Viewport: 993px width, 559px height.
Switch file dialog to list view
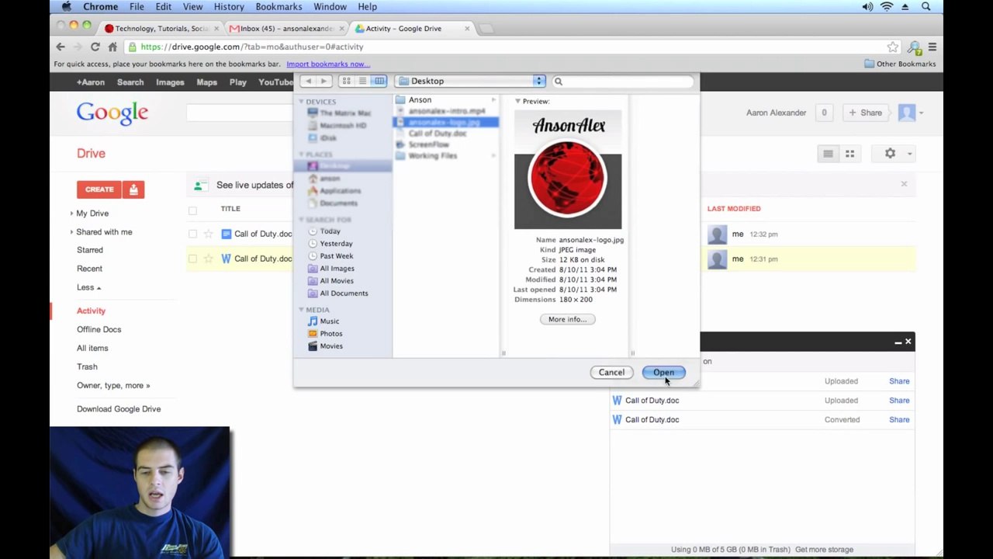tap(362, 81)
